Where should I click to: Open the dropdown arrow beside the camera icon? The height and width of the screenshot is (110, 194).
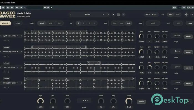click(x=179, y=8)
